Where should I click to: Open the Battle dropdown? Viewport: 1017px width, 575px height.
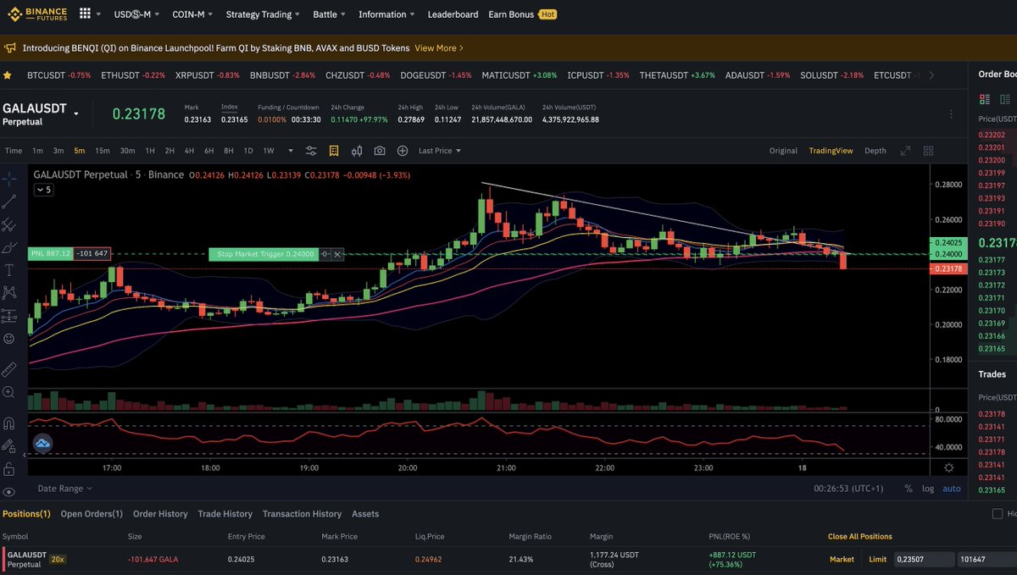pyautogui.click(x=330, y=14)
